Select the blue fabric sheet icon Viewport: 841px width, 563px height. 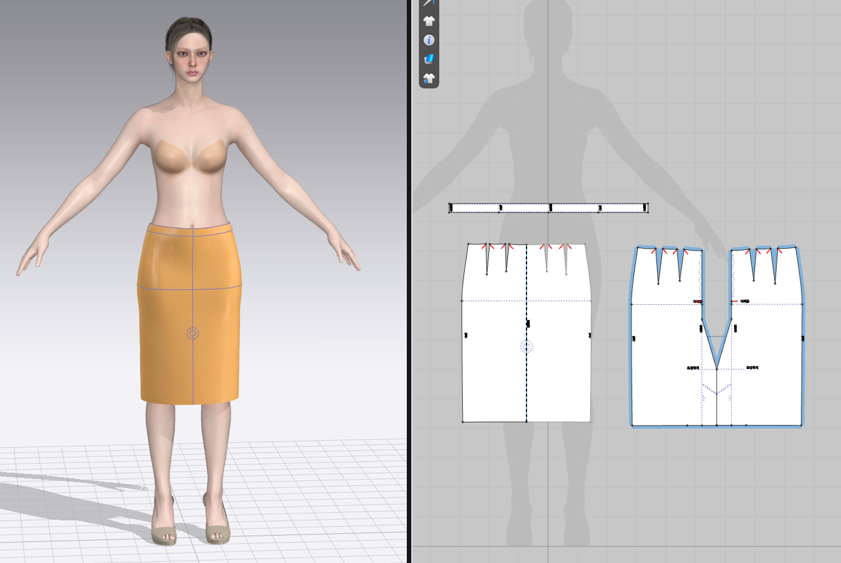click(x=429, y=59)
